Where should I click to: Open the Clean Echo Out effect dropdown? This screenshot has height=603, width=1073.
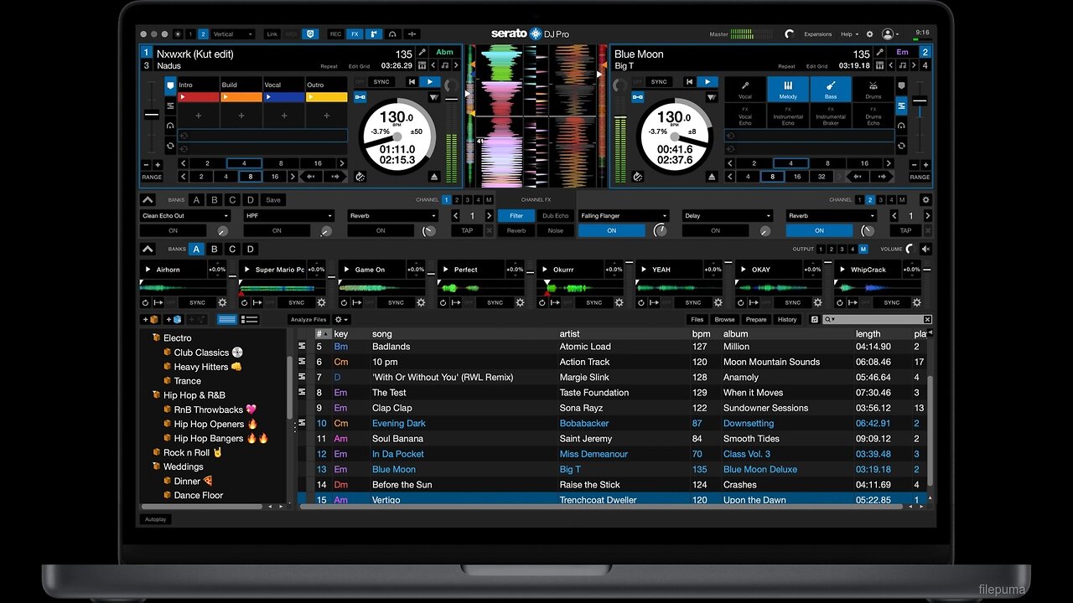[x=186, y=216]
